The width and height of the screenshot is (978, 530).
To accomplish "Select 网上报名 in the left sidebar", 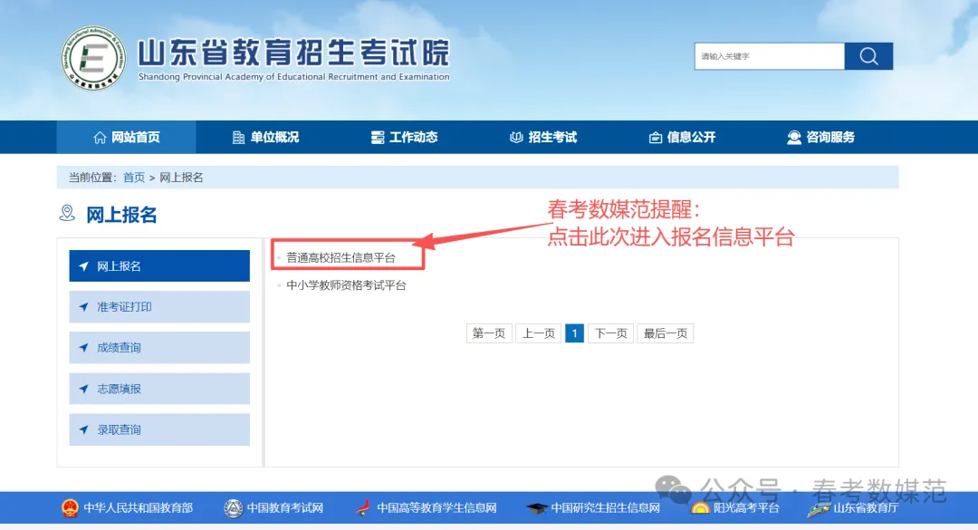I will click(159, 266).
